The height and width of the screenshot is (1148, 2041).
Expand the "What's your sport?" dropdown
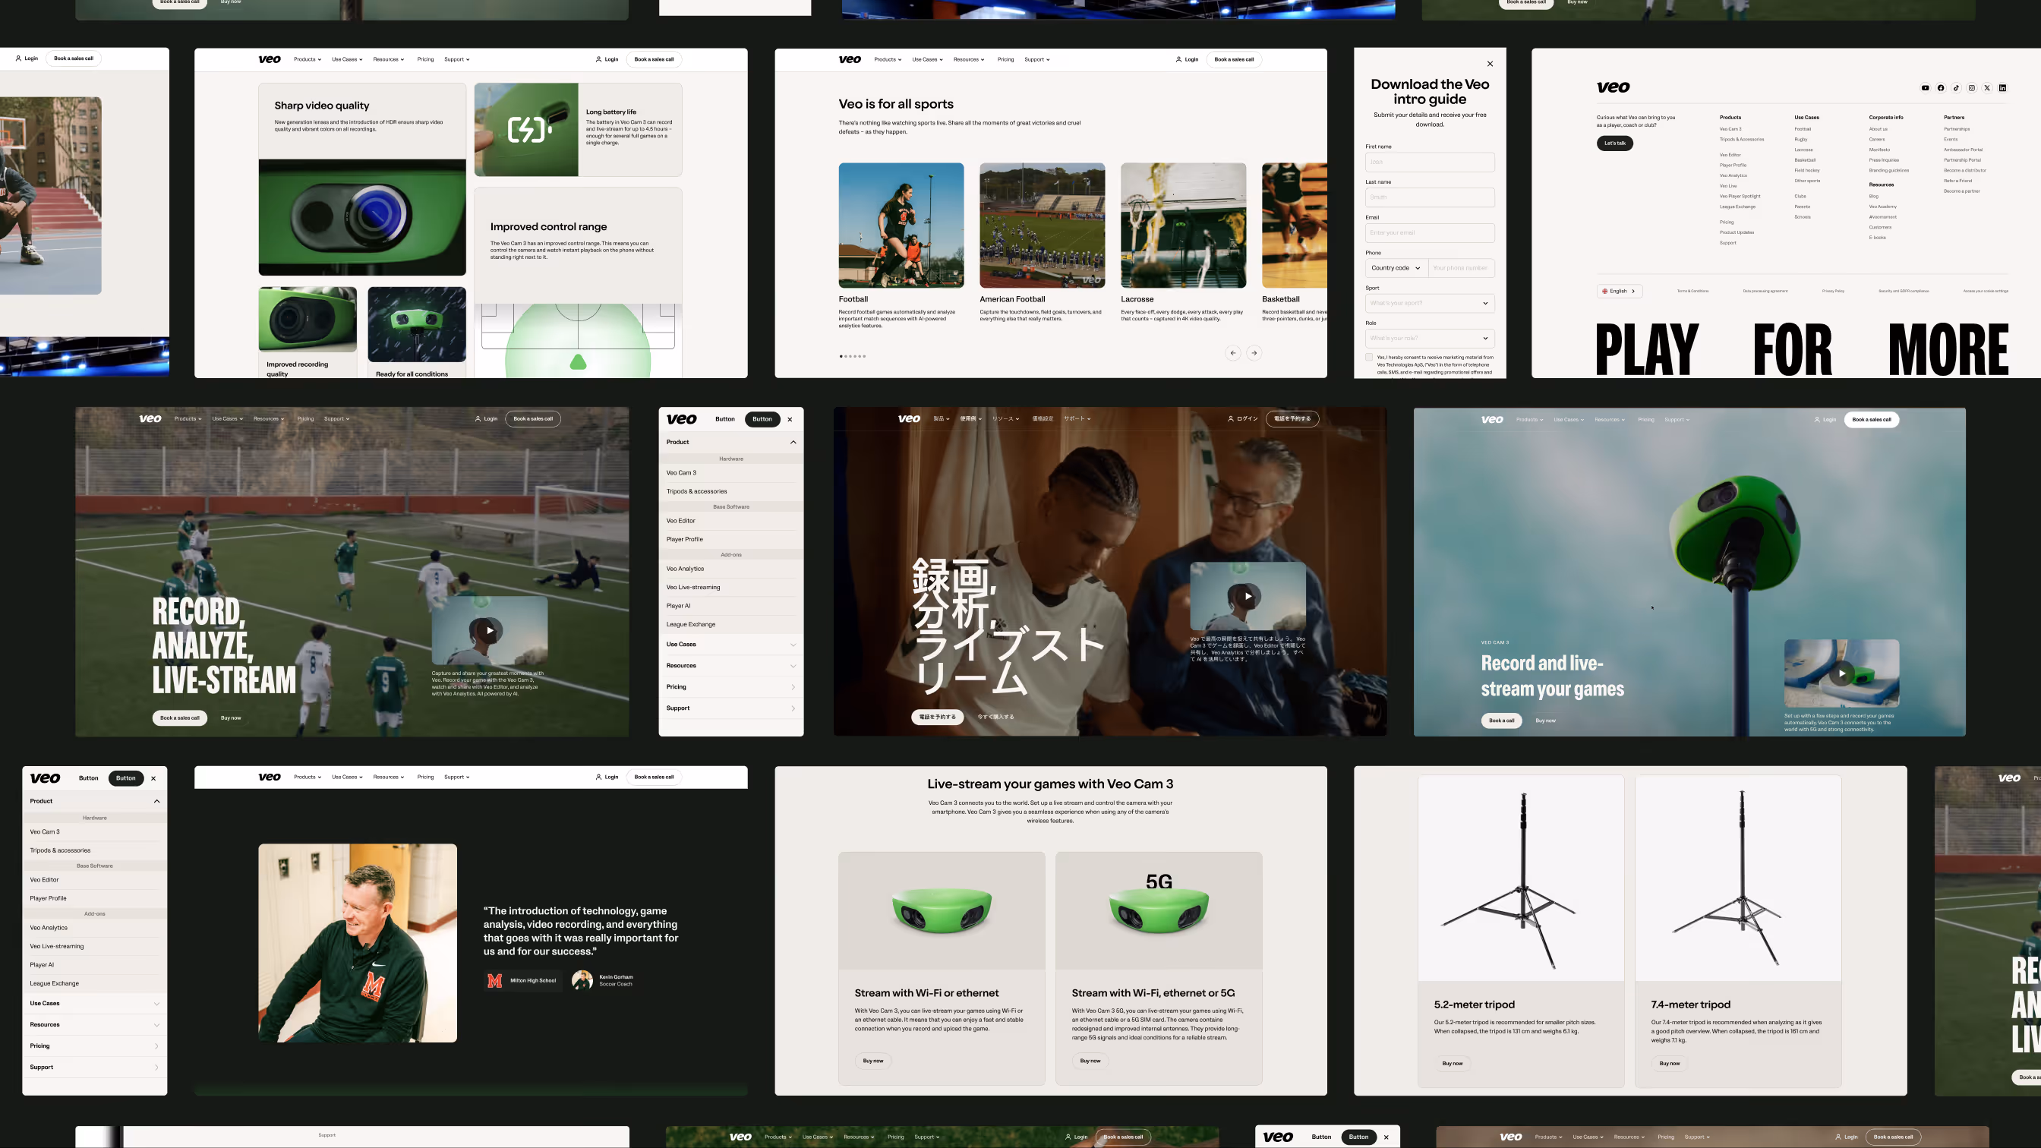(x=1429, y=304)
